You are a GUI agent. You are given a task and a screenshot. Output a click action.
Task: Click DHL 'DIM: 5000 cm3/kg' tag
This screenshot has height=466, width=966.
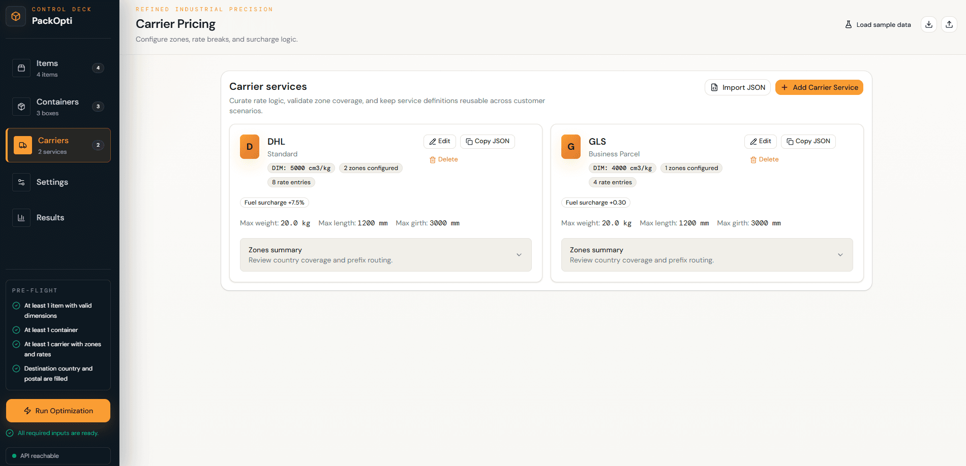[301, 168]
